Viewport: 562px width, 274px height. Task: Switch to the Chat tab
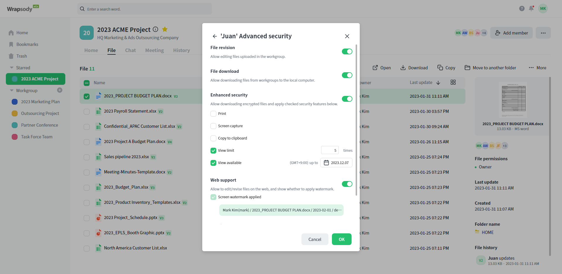130,50
